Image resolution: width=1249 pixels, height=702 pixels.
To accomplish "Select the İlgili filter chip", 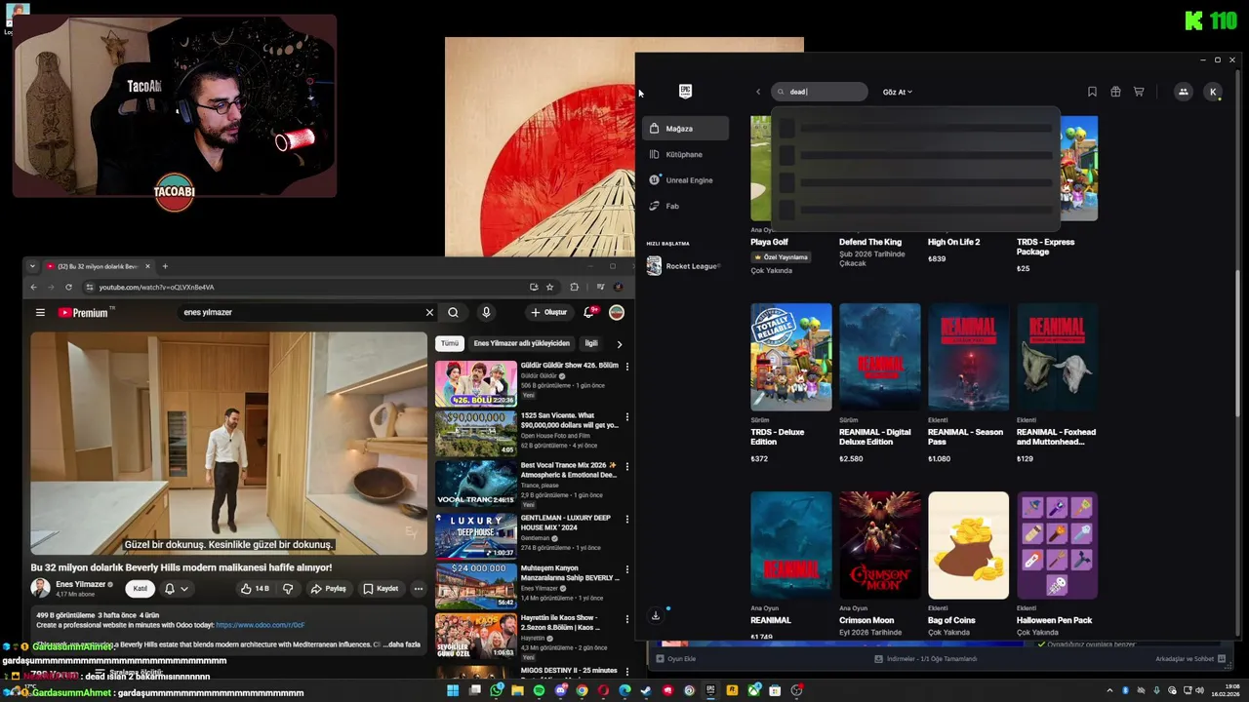I will [x=591, y=343].
